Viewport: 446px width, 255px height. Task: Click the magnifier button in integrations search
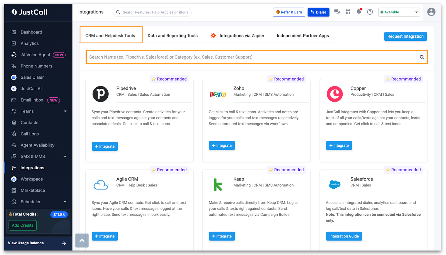422,57
